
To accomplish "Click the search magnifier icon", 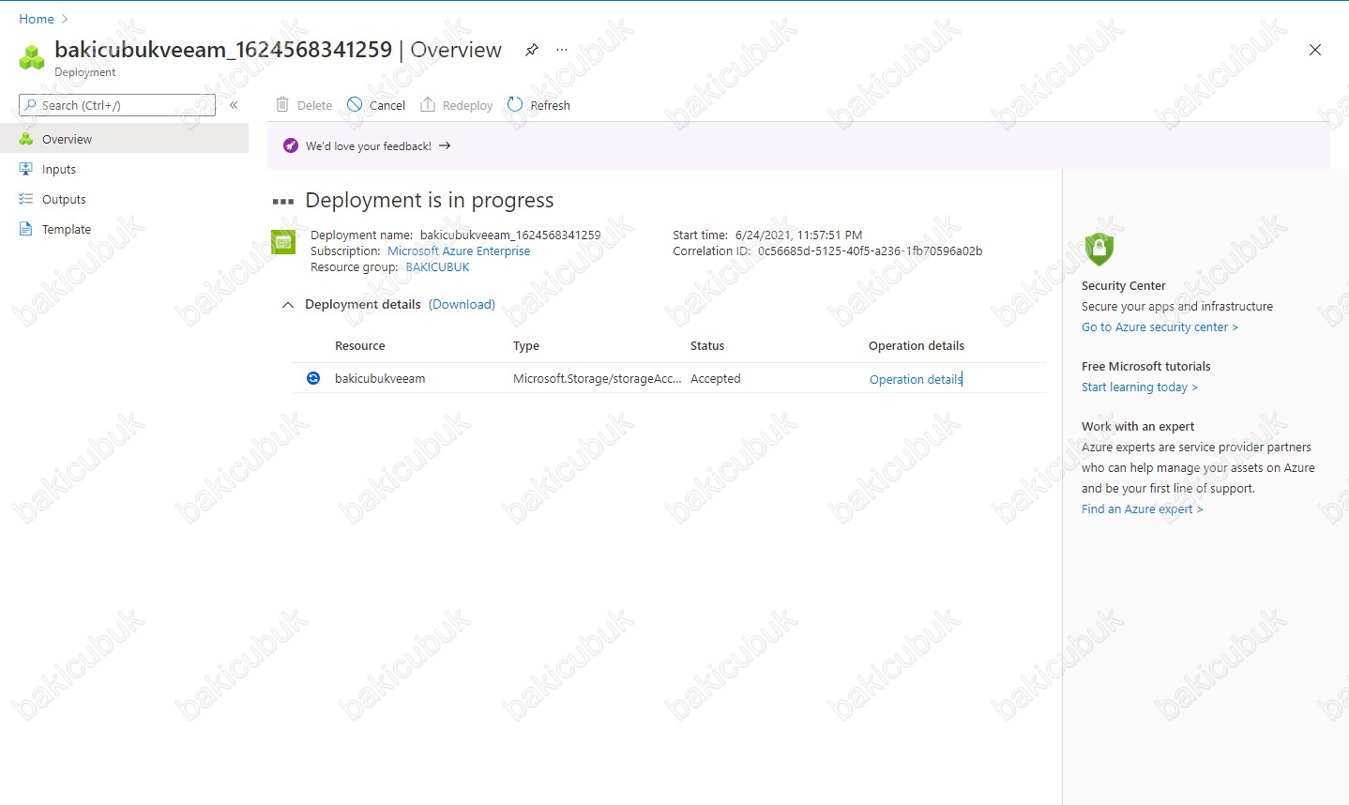I will [31, 105].
